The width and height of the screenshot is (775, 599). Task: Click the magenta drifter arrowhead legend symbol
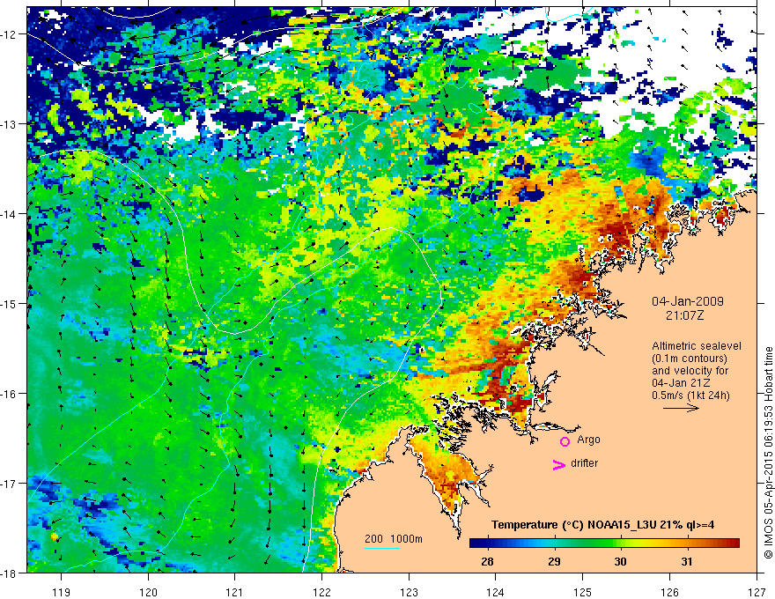tap(559, 464)
